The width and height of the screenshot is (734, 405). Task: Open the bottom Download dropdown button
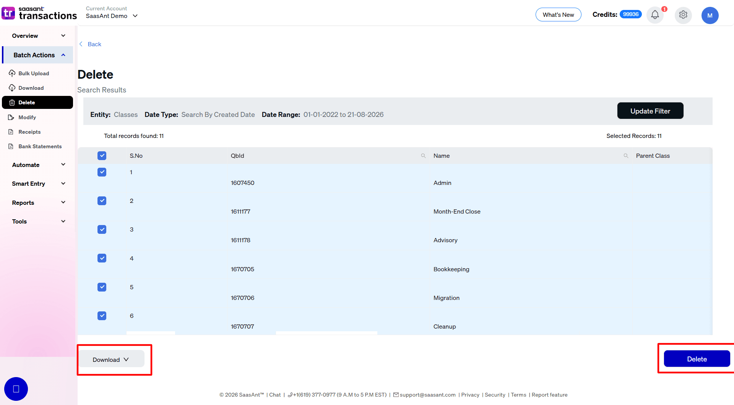111,360
